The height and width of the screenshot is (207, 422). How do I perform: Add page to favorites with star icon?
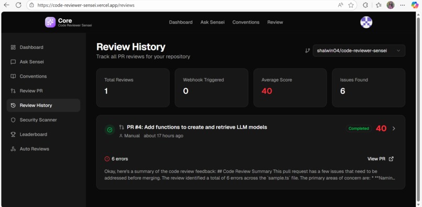point(351,5)
